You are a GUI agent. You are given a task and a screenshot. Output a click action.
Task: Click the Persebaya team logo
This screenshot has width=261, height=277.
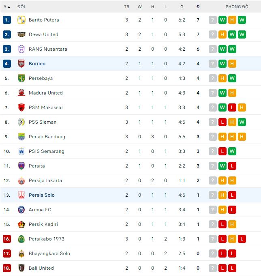21,78
